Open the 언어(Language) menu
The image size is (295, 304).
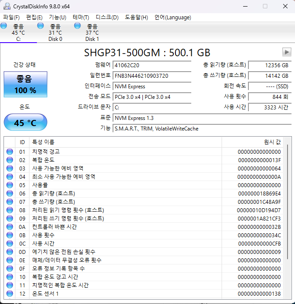click(173, 18)
